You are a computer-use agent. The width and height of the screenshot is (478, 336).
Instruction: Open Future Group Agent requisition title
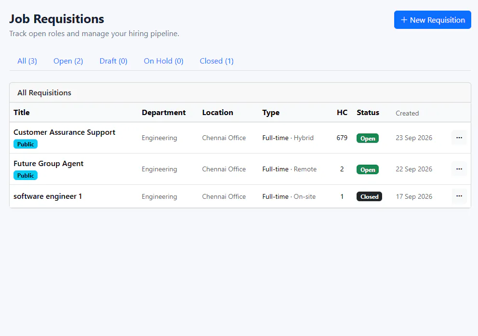click(49, 164)
